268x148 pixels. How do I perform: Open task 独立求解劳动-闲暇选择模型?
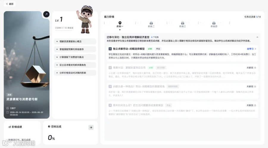click(129, 49)
